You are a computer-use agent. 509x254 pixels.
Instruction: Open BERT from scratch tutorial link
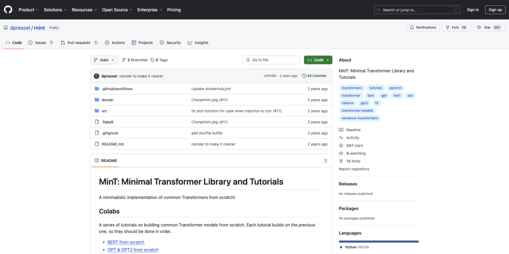pyautogui.click(x=126, y=242)
